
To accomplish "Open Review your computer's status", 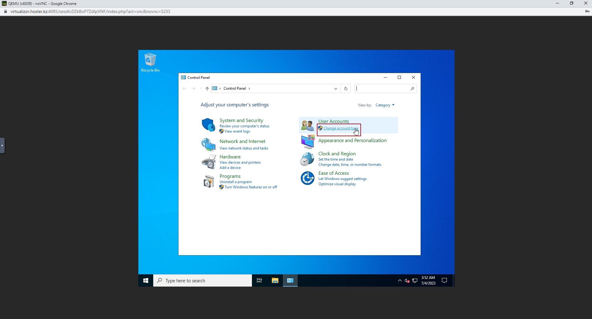I will (244, 126).
